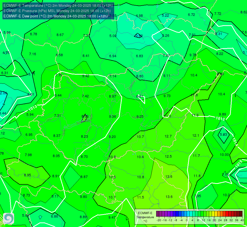Viewport: 247px width, 227px height.
Task: Click the bright red legend swatch at 28
Action: point(227,214)
